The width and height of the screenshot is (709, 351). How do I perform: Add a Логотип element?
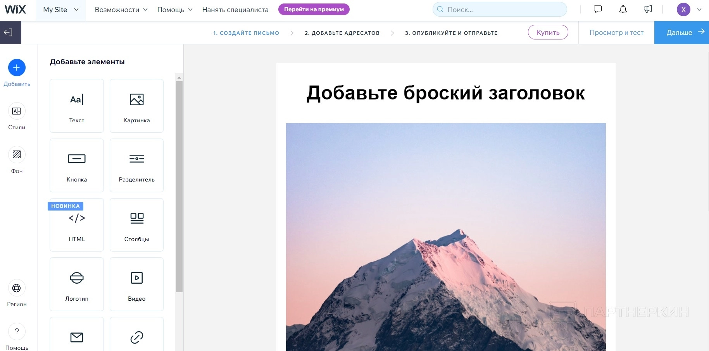(x=77, y=284)
